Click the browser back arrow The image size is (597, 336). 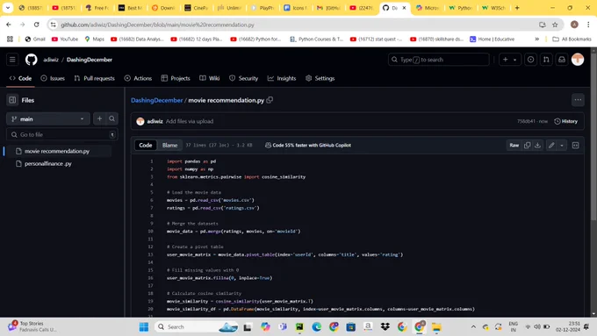tap(9, 25)
